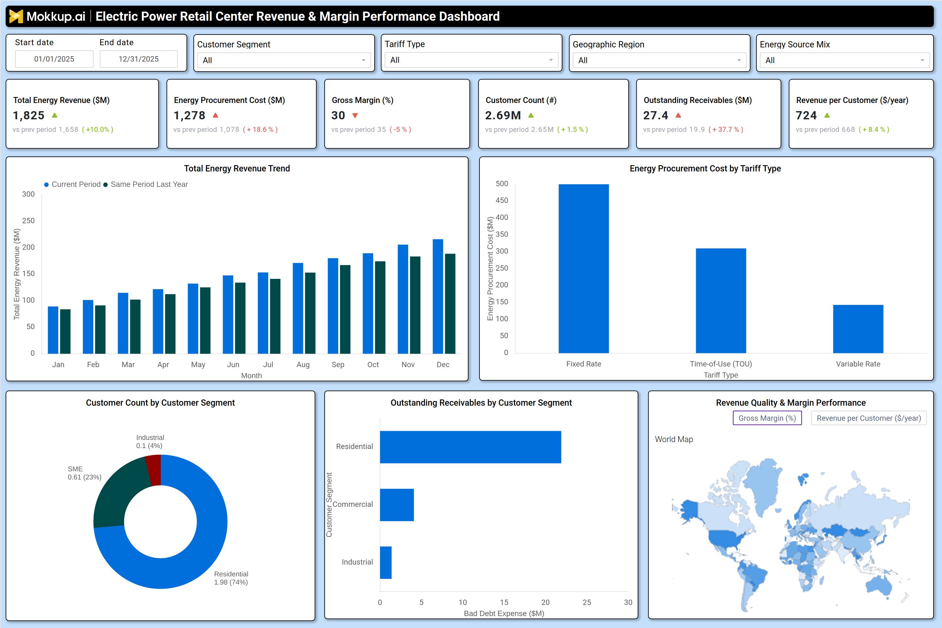The width and height of the screenshot is (942, 628).
Task: Click the End date field 12/31/2025
Action: 138,59
